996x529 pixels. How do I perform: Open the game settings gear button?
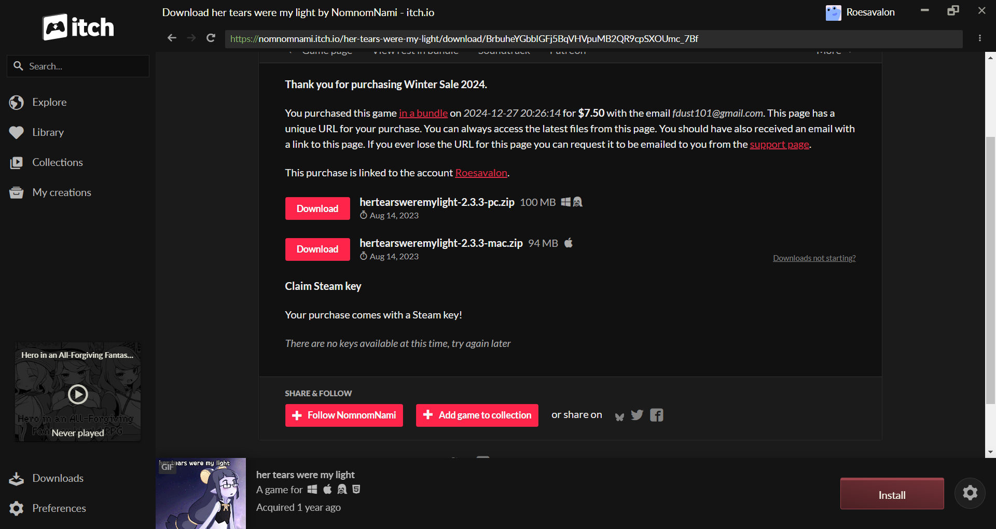coord(970,493)
